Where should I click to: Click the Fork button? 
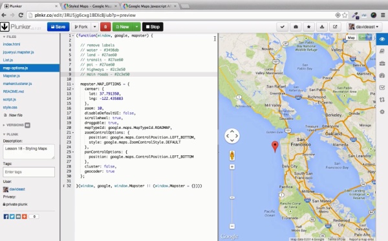pos(81,26)
